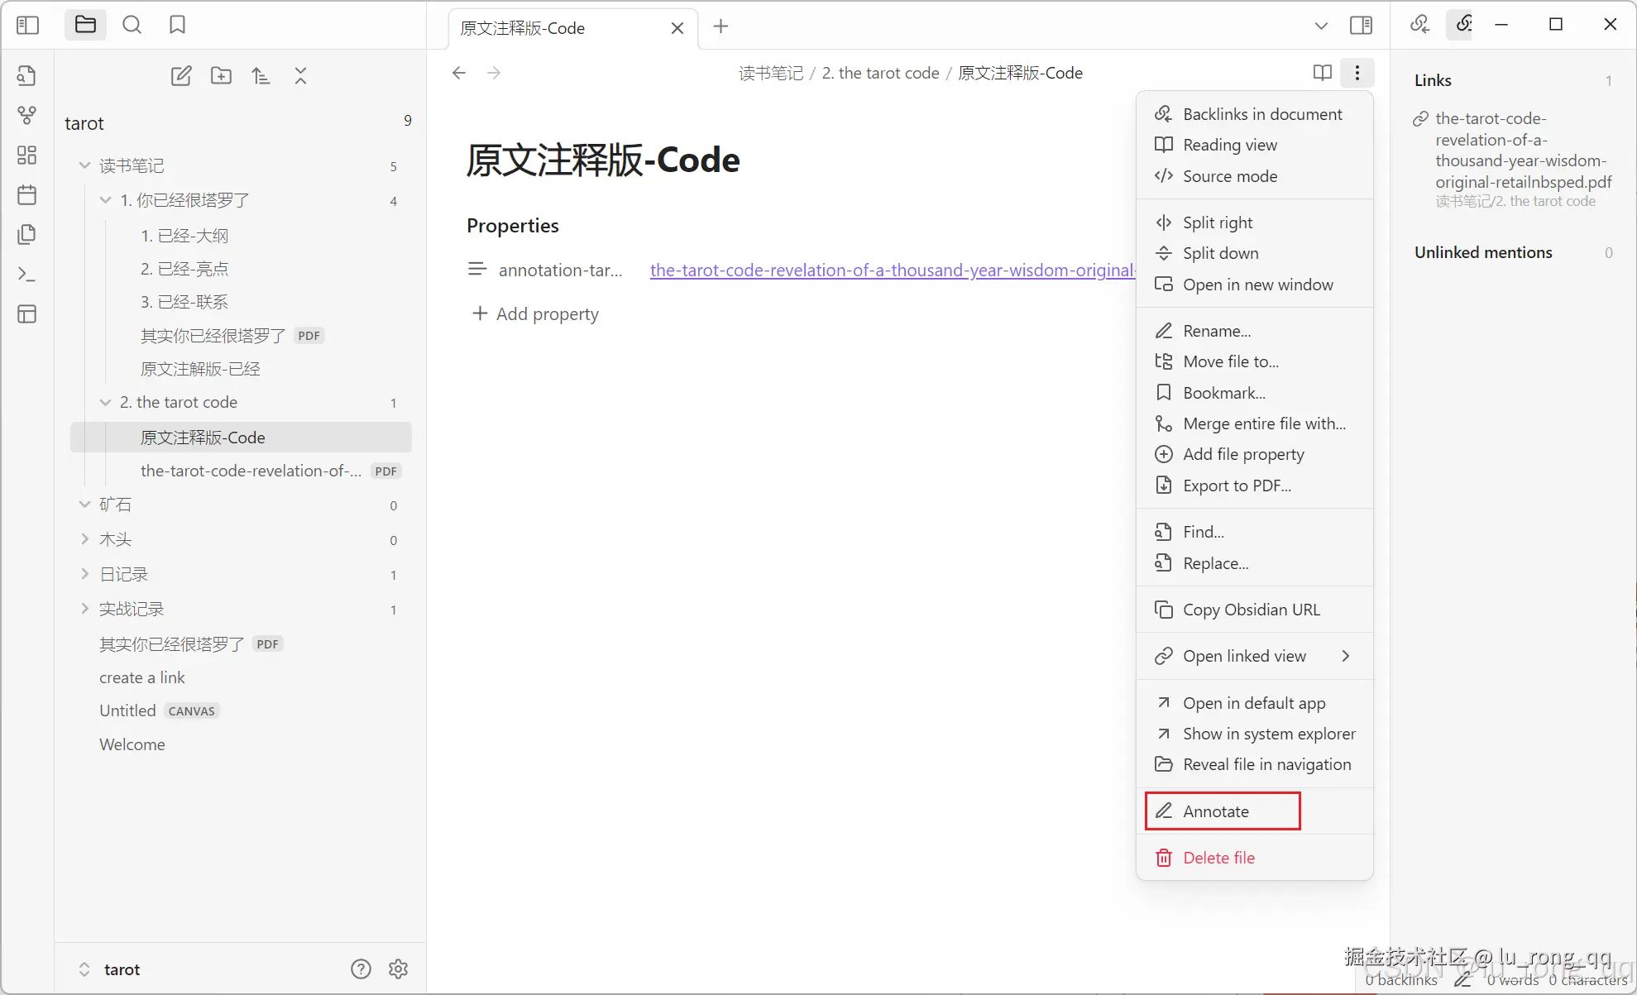Viewport: 1637px width, 995px height.
Task: Collapse the 读书笔记 folder
Action: (x=84, y=165)
